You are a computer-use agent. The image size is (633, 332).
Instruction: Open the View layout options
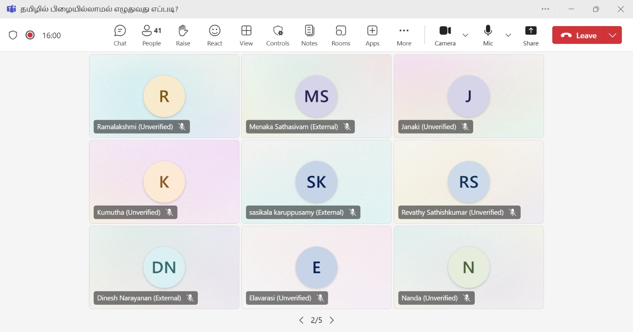point(246,35)
